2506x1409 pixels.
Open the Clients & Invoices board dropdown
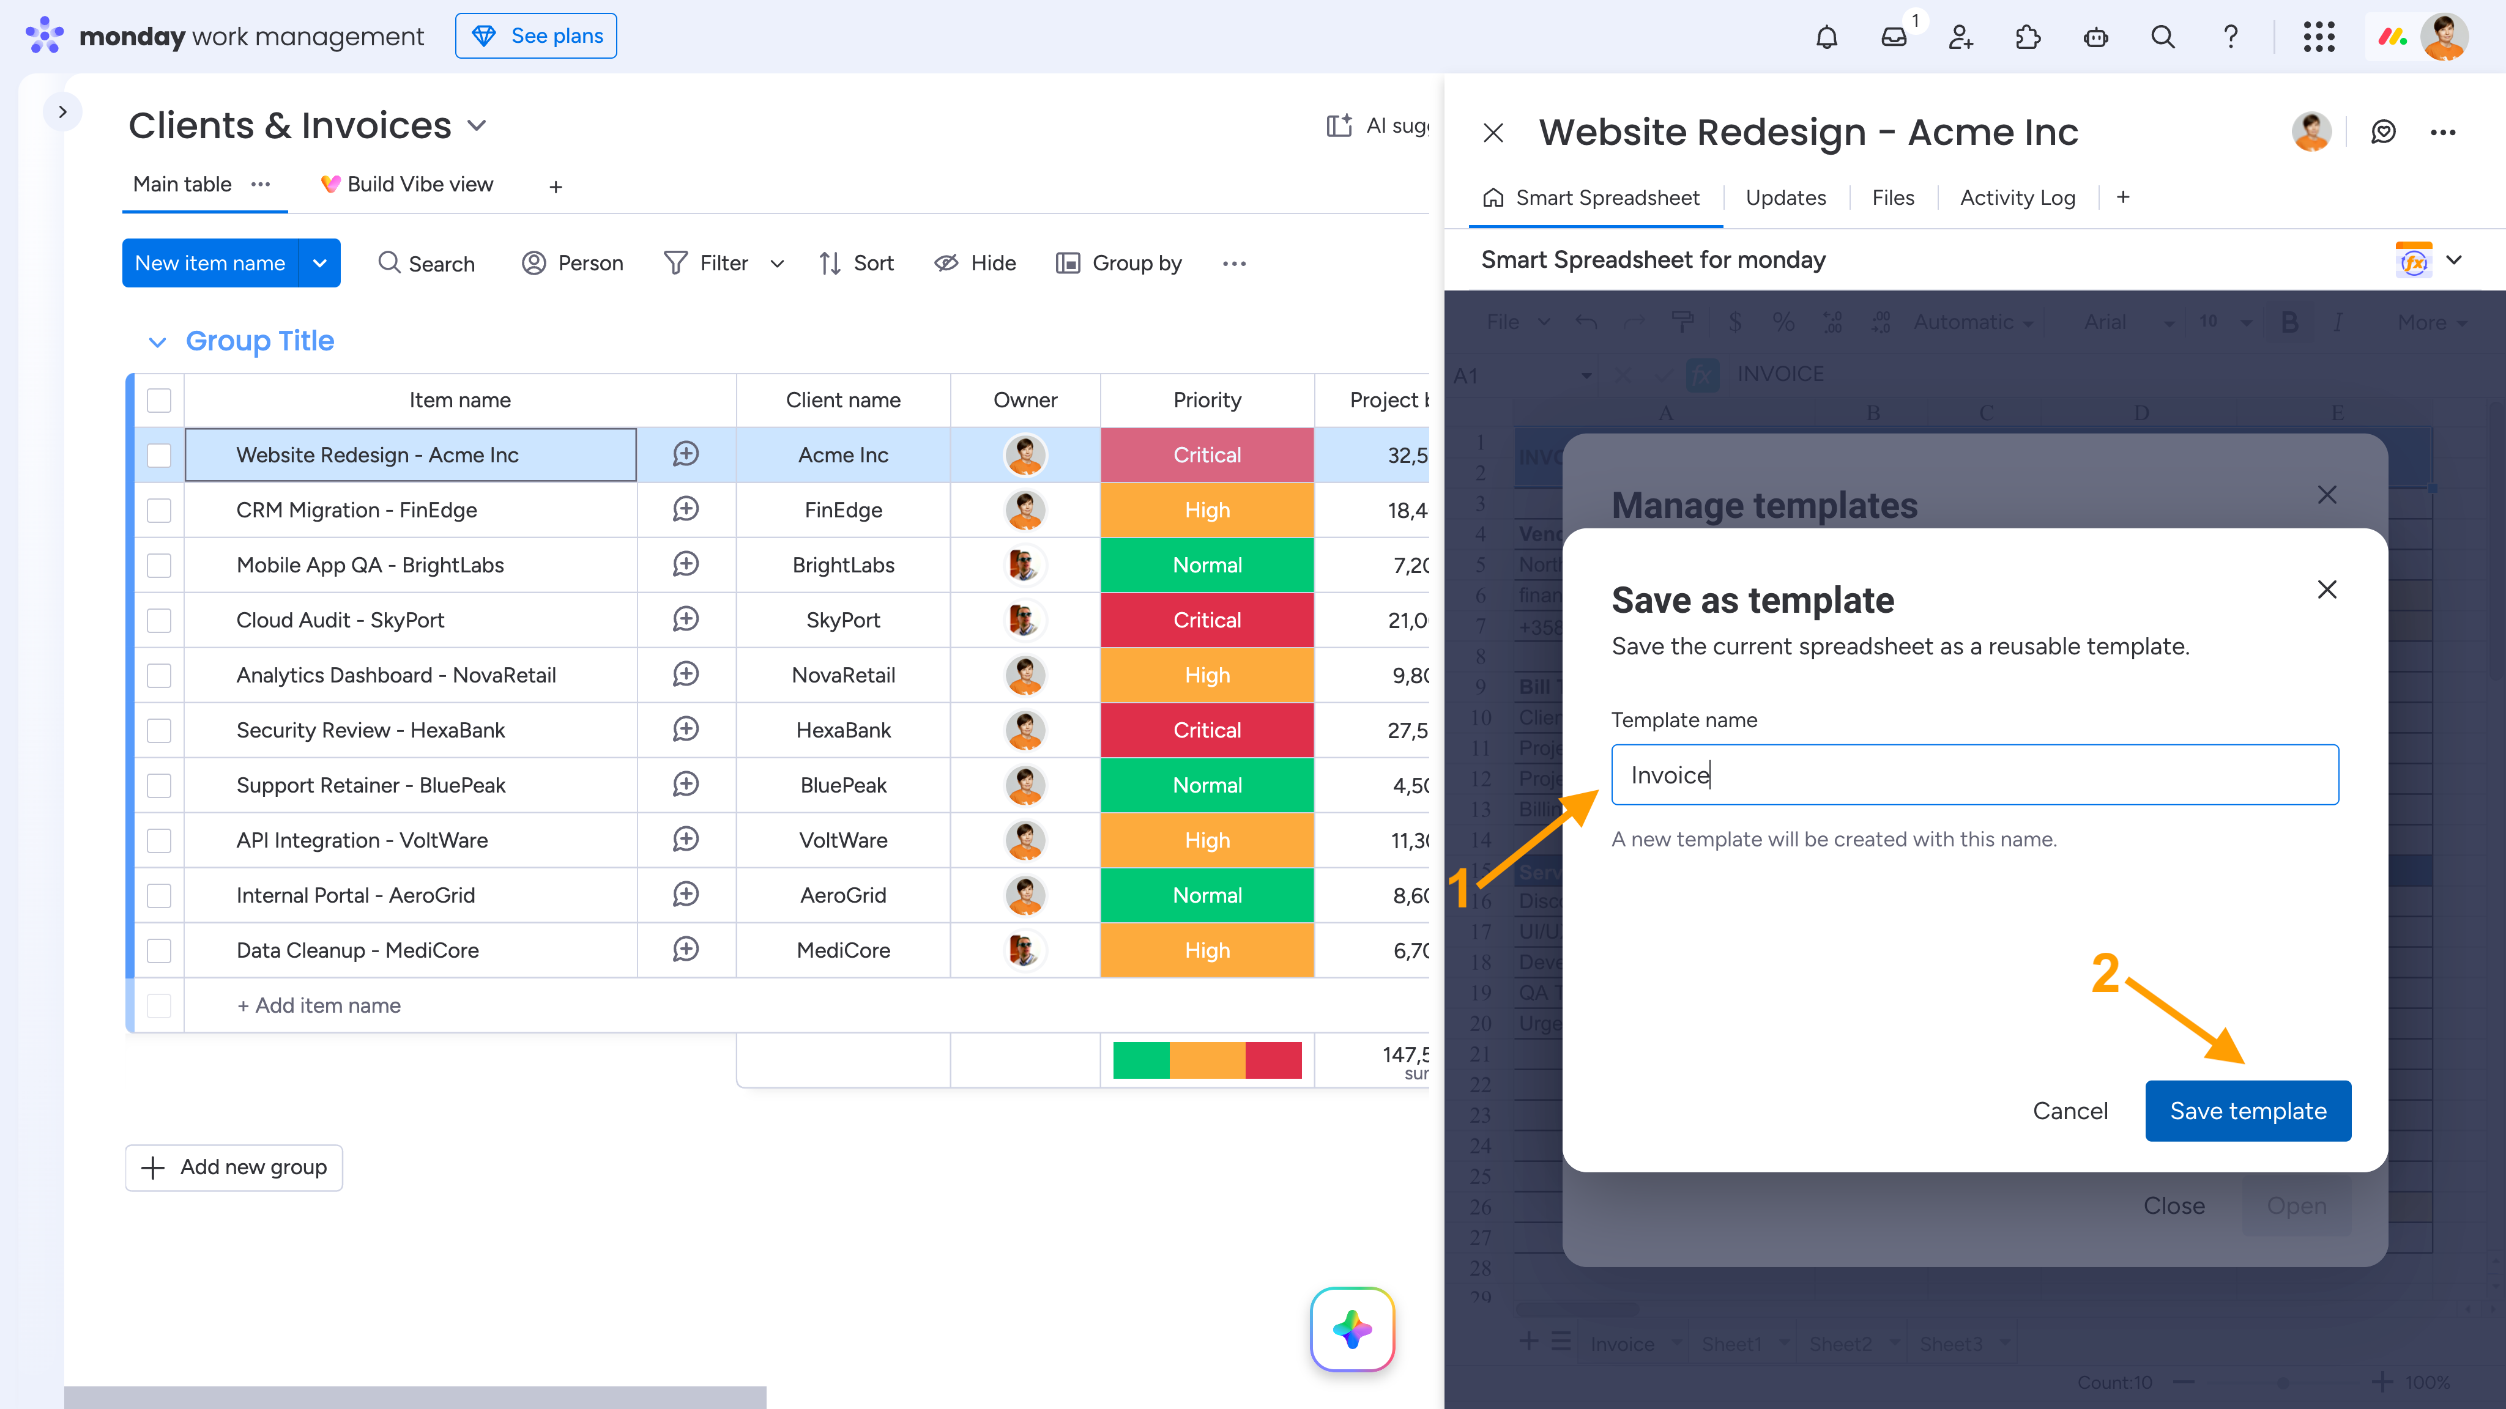point(477,127)
